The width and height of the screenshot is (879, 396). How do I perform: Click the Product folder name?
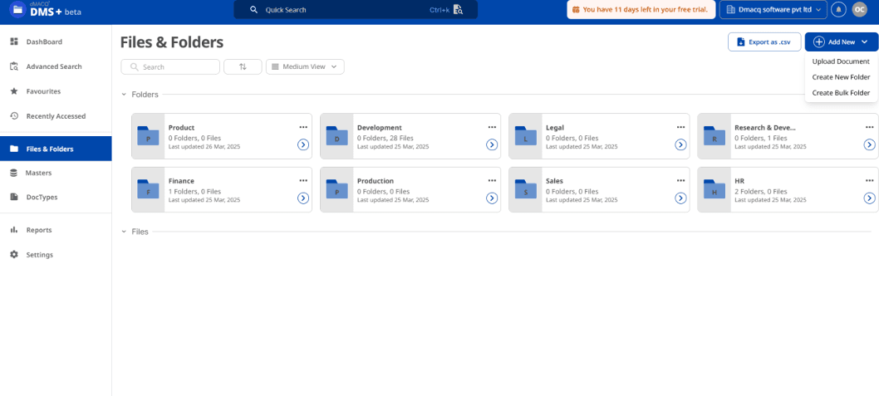181,128
